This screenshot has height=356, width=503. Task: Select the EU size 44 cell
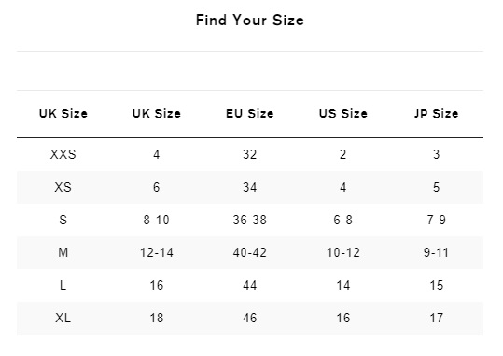click(250, 285)
